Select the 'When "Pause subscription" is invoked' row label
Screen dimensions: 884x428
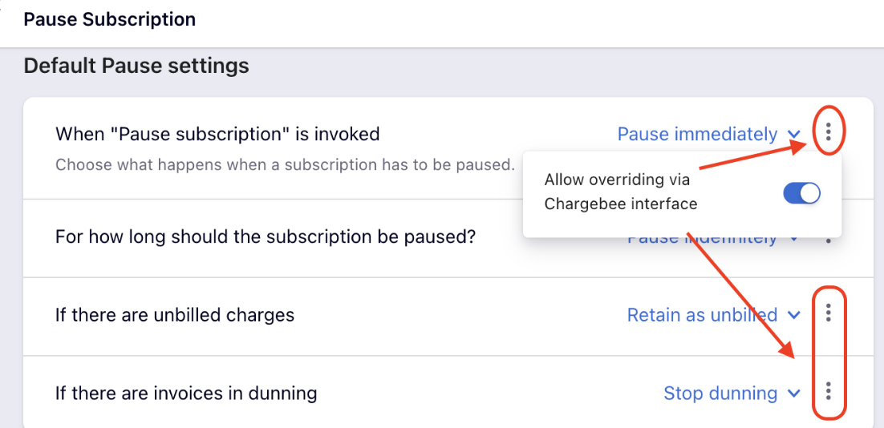coord(217,134)
